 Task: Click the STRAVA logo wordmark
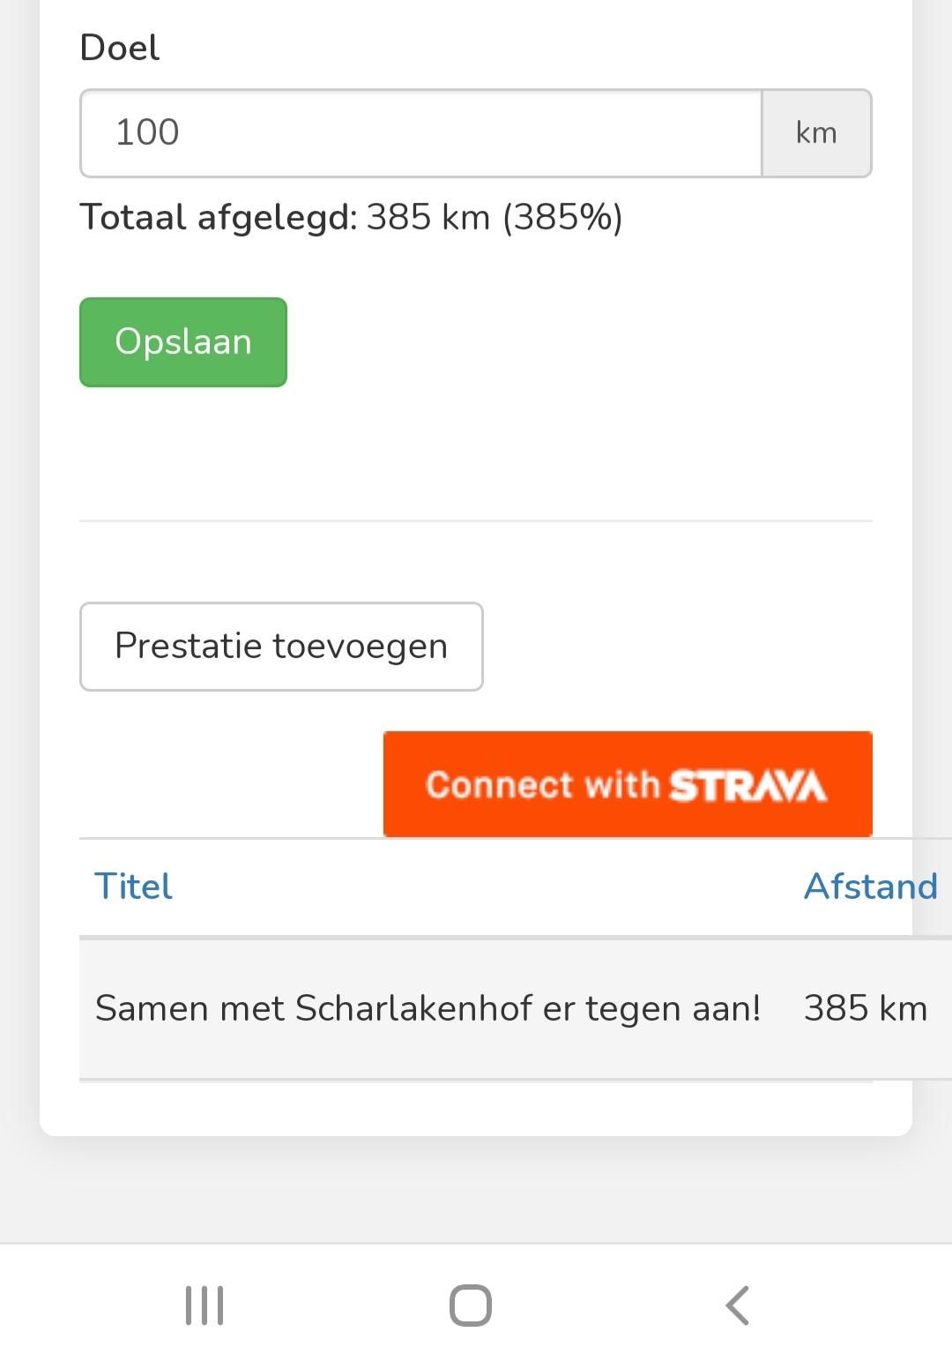(x=747, y=785)
